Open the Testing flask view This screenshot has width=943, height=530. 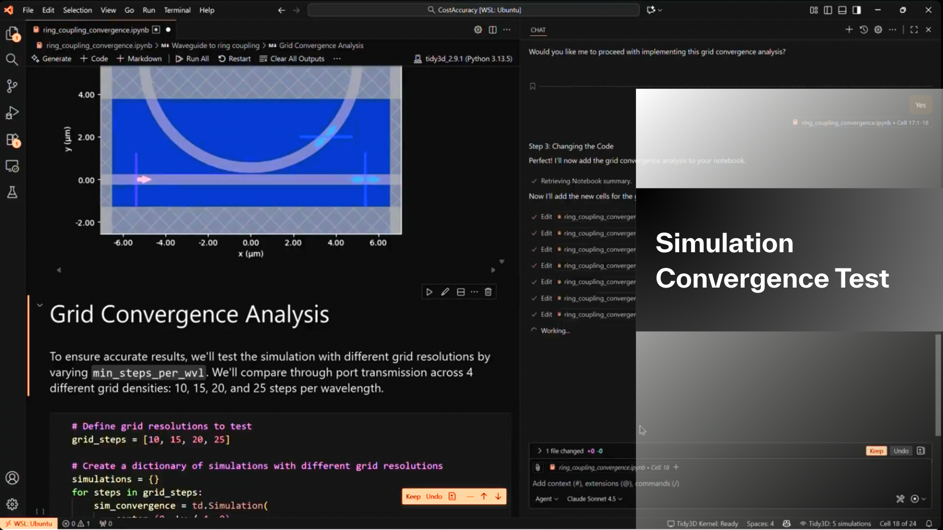pyautogui.click(x=12, y=192)
